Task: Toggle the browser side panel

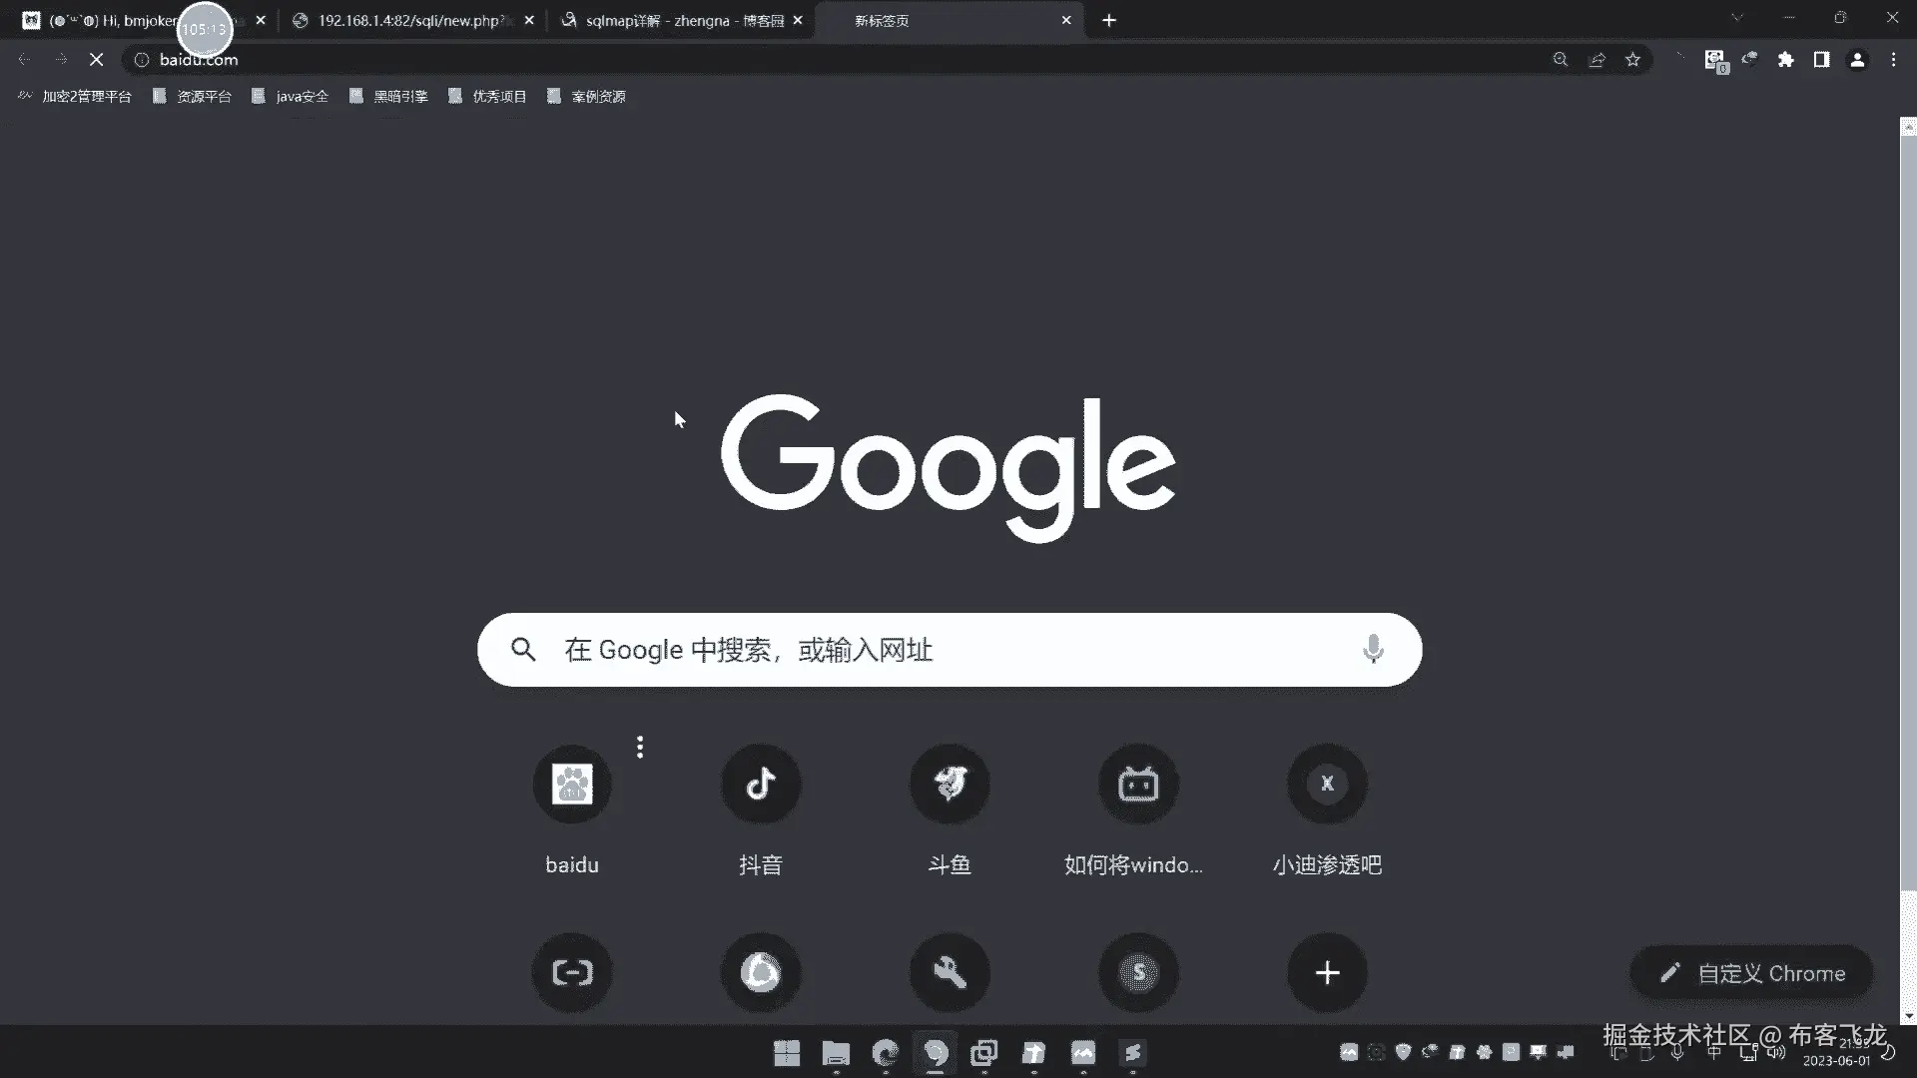Action: click(1821, 60)
